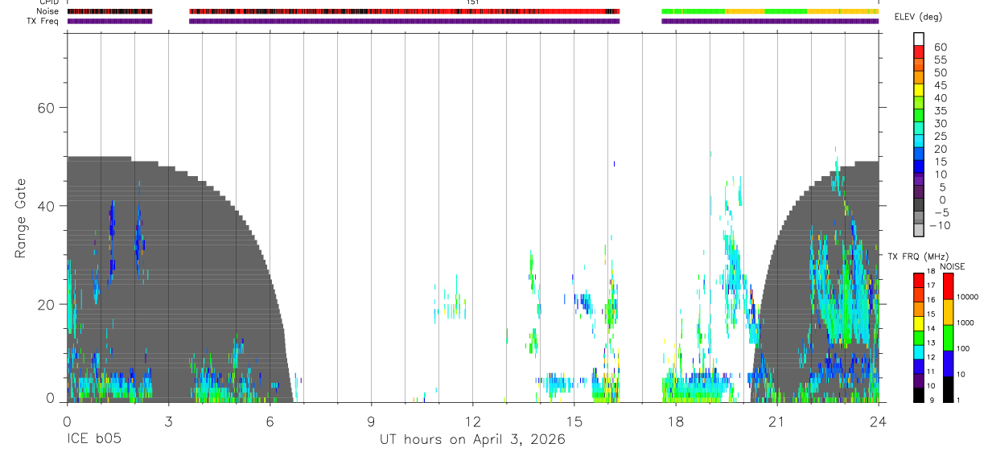Image resolution: width=988 pixels, height=456 pixels.
Task: Select the black bottom segment of TX FRQ bar
Action: tap(919, 393)
